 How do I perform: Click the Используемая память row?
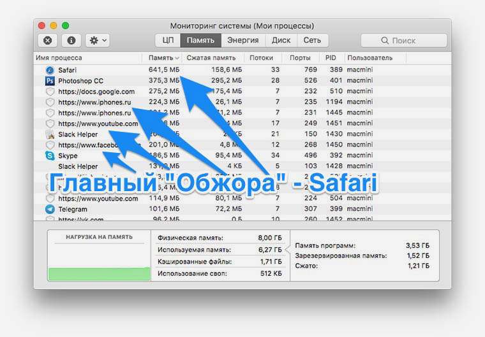pos(220,250)
